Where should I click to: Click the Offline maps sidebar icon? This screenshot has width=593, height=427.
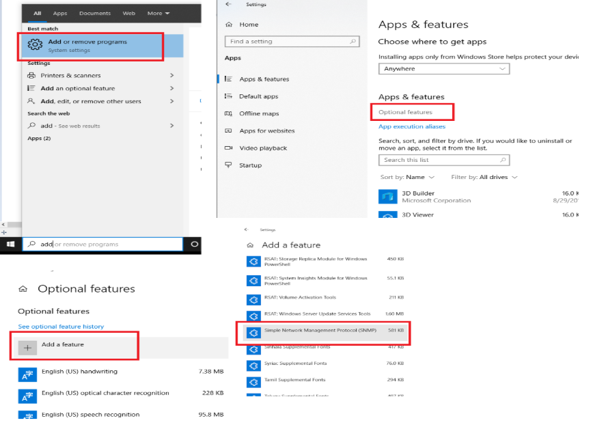point(228,113)
